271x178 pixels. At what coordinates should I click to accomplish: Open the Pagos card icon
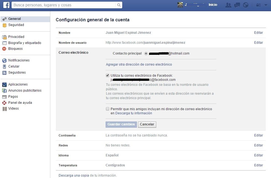4,97
